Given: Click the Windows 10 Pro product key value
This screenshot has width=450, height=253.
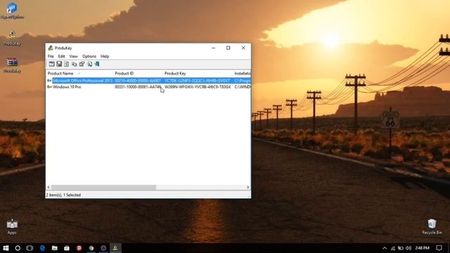Looking at the screenshot, I should pyautogui.click(x=198, y=86).
